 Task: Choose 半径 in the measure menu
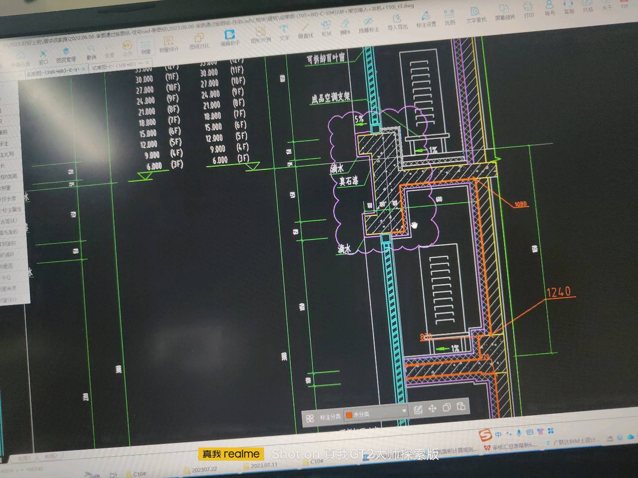[6, 278]
